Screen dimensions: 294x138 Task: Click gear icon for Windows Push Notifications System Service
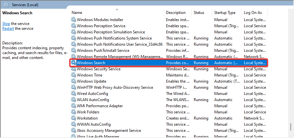[x=73, y=38]
